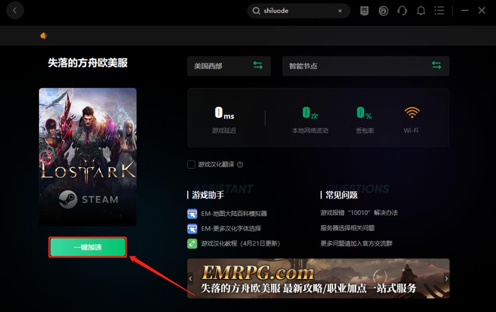This screenshot has height=312, width=496.
Task: Enable the 游戏汉化翻译 checkbox
Action: pyautogui.click(x=191, y=164)
